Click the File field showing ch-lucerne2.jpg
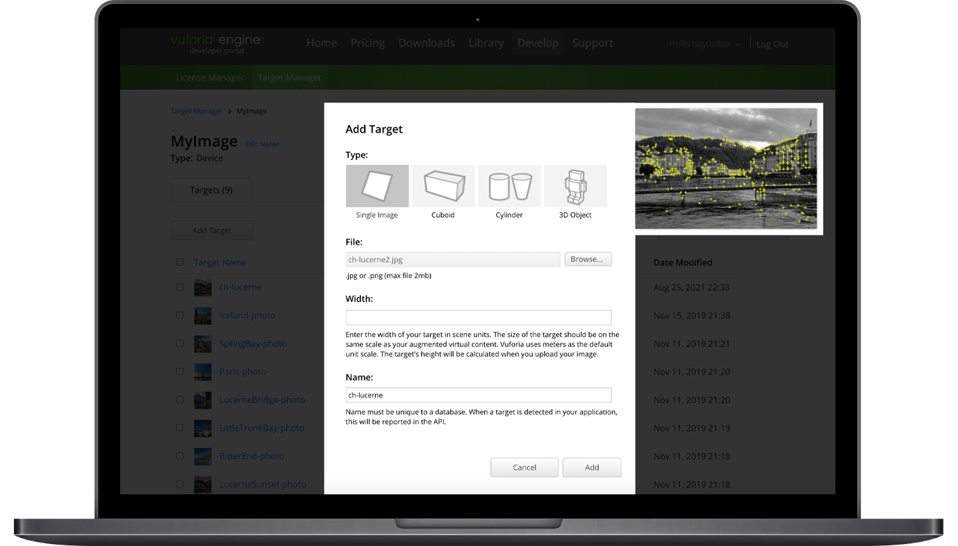The width and height of the screenshot is (958, 546). coord(453,260)
